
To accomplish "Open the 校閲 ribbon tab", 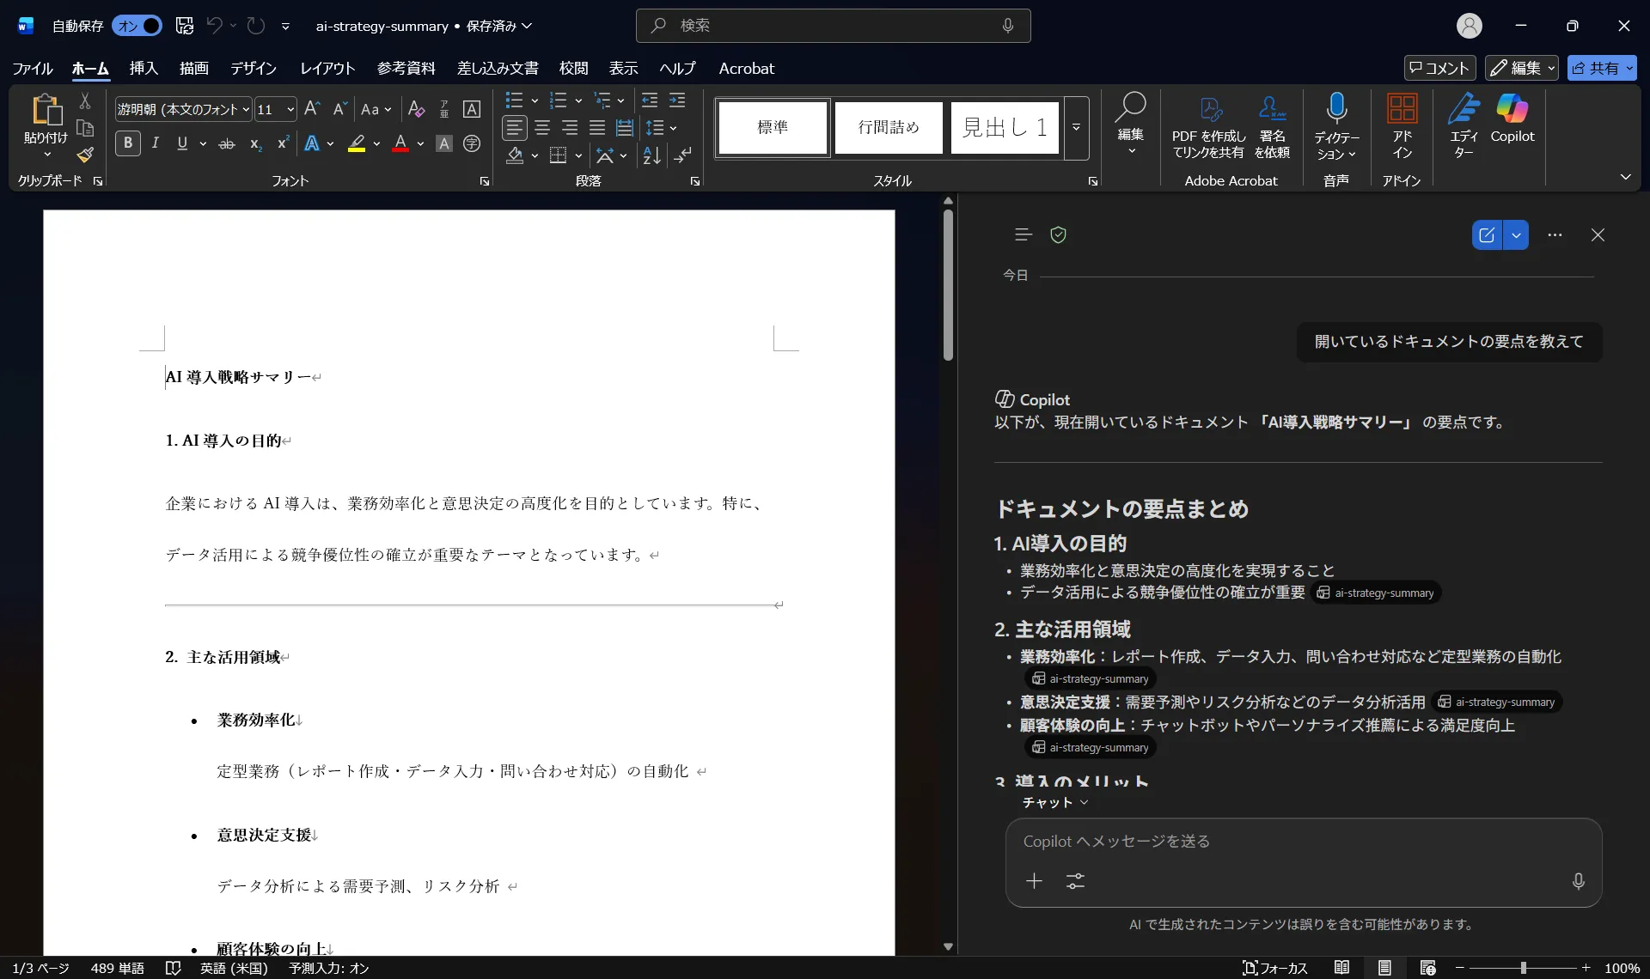I will [573, 68].
